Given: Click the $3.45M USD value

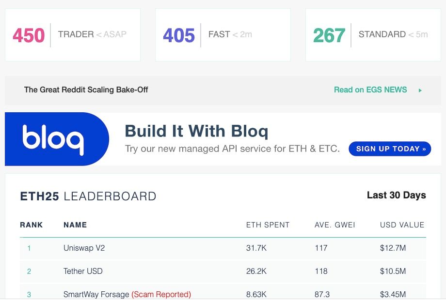Looking at the screenshot, I should (393, 295).
